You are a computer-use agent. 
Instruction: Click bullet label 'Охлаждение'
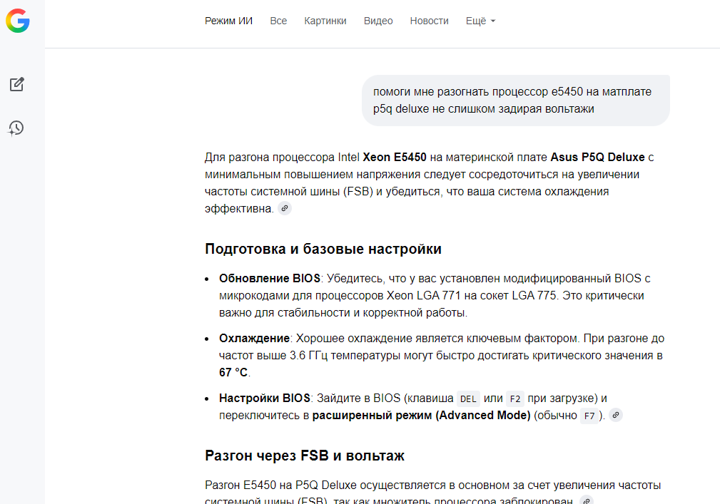pos(254,339)
